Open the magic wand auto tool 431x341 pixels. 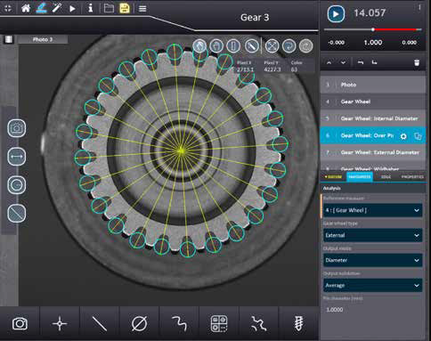coord(57,8)
